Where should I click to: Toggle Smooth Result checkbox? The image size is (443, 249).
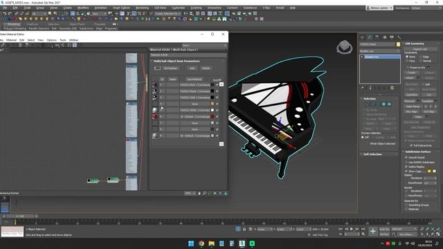(406, 158)
